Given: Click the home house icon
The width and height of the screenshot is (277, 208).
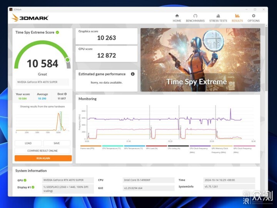Looking at the screenshot, I should tap(177, 16).
